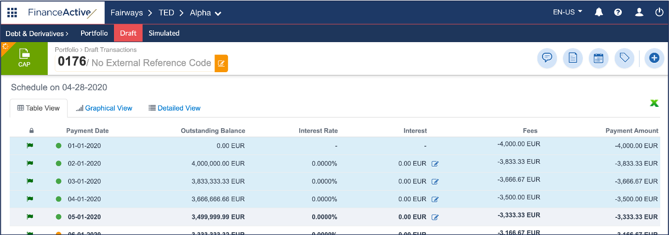This screenshot has height=235, width=669.
Task: Open the notifications bell icon
Action: point(599,12)
